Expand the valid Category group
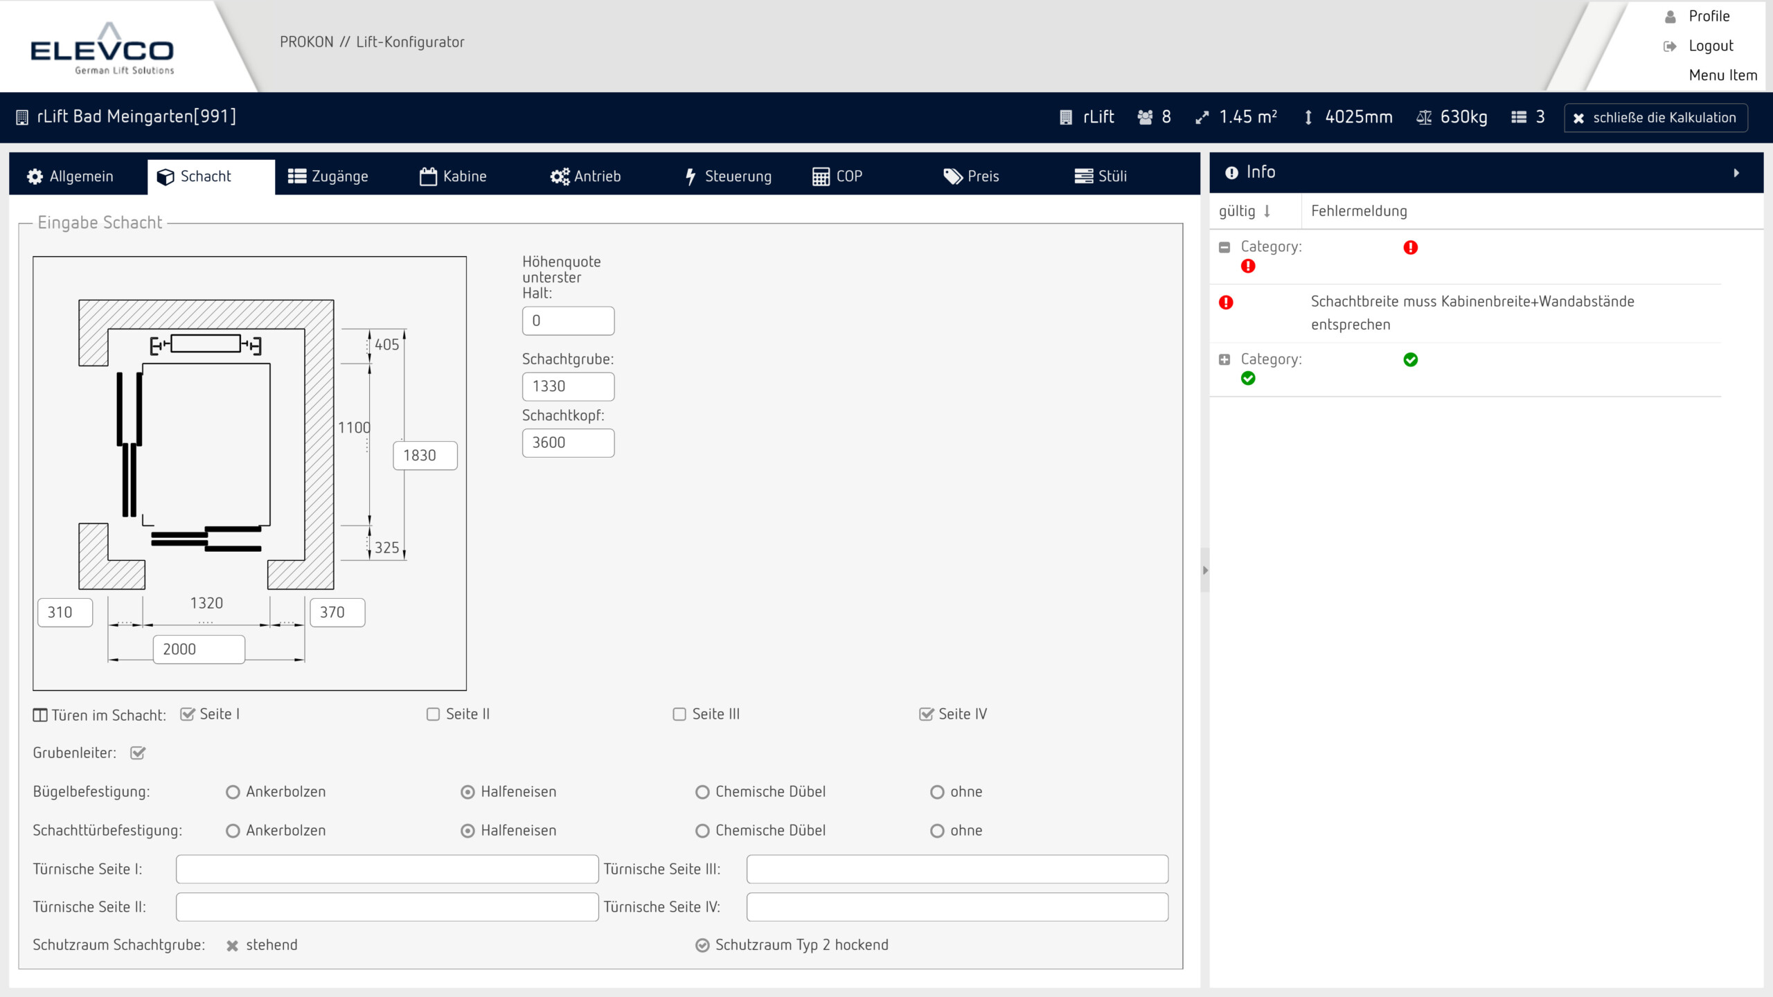This screenshot has height=997, width=1773. [x=1224, y=360]
